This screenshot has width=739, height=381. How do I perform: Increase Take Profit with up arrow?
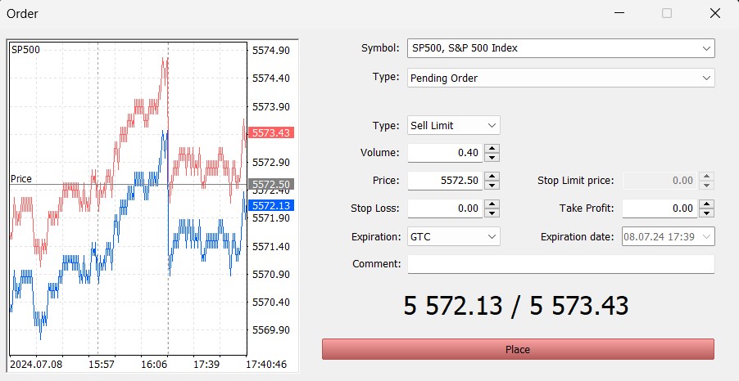[706, 204]
